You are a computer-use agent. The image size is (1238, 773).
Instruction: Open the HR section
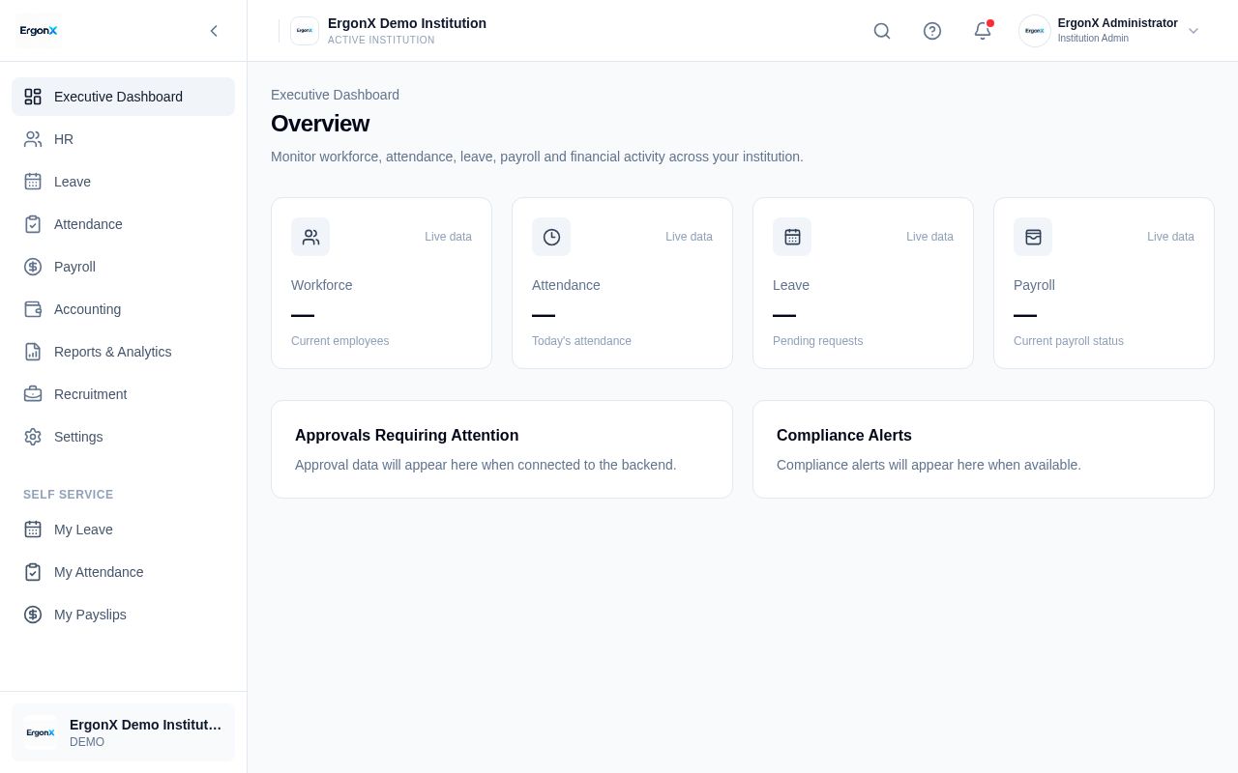(x=123, y=139)
